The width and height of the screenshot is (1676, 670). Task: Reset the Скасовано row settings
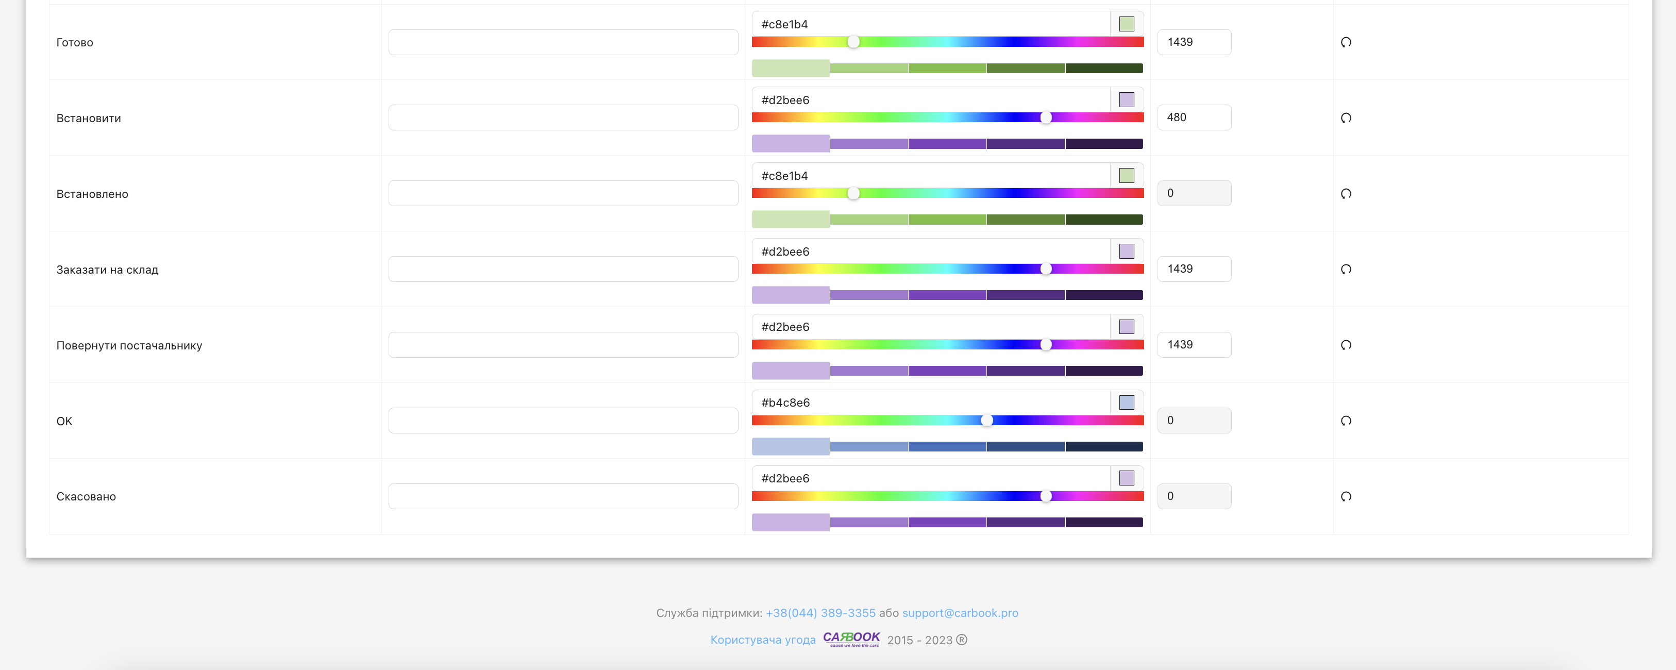click(x=1346, y=496)
